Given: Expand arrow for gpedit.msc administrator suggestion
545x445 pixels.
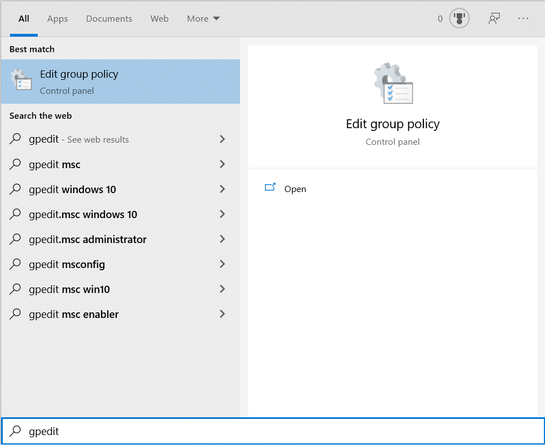Looking at the screenshot, I should 222,239.
